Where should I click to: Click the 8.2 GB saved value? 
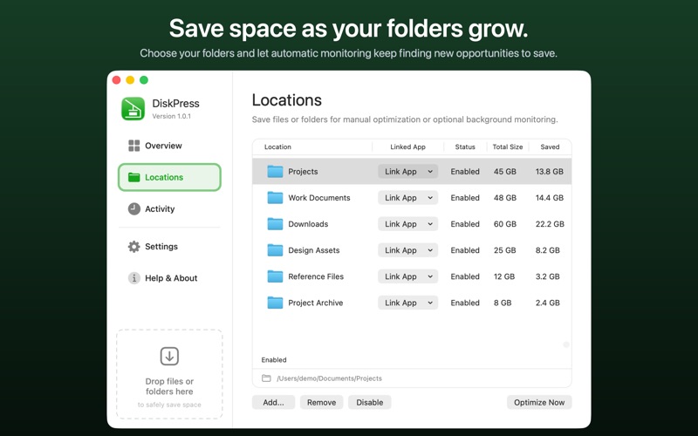click(548, 250)
